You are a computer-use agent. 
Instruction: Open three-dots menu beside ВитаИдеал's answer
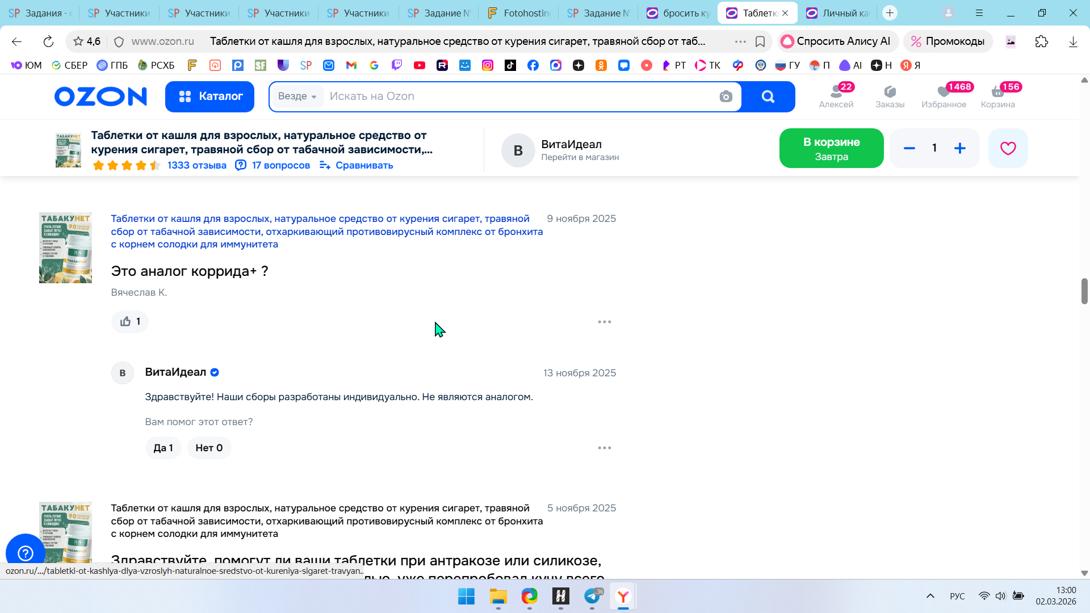click(x=604, y=448)
